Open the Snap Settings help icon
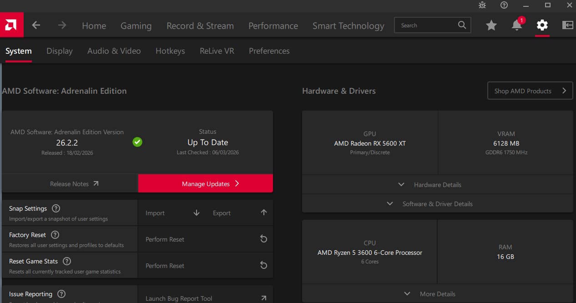This screenshot has width=576, height=303. coord(56,208)
